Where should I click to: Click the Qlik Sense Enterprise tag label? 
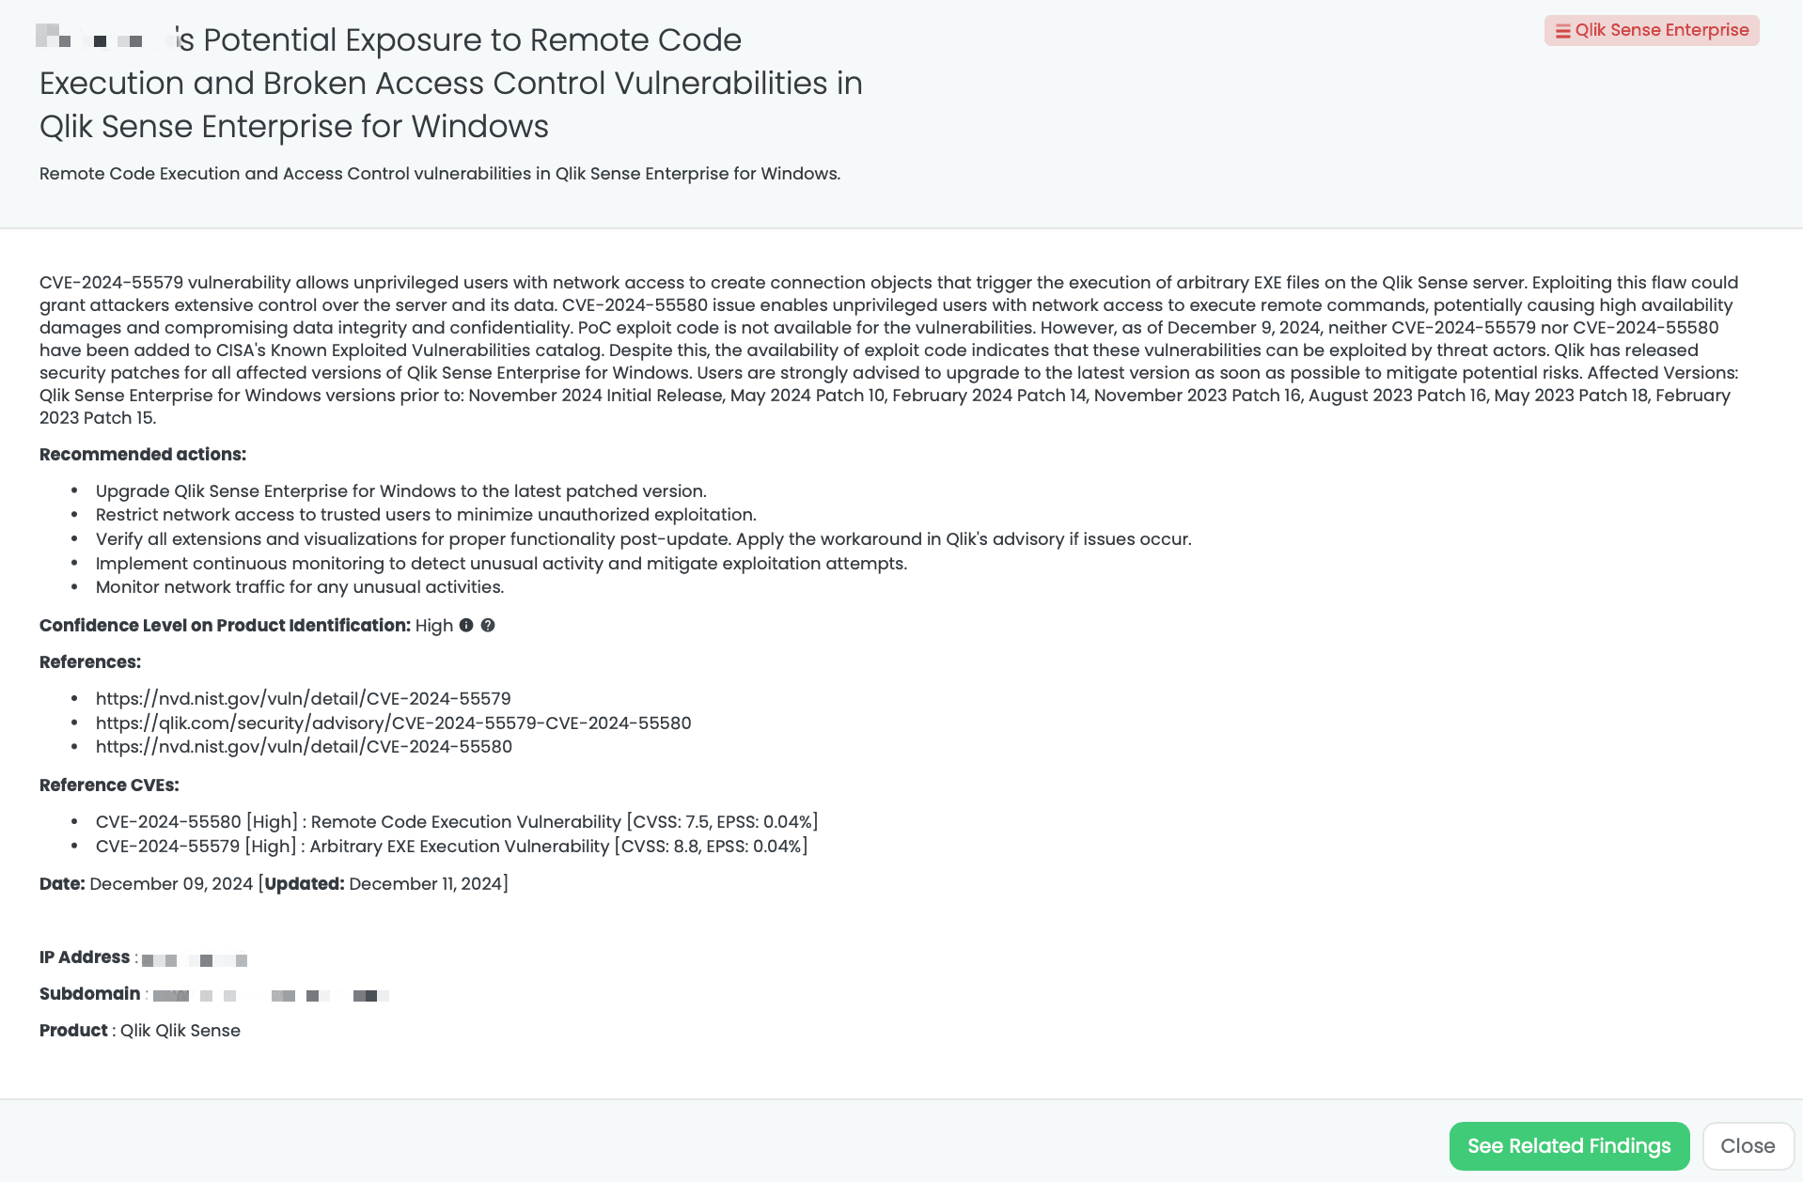point(1662,30)
